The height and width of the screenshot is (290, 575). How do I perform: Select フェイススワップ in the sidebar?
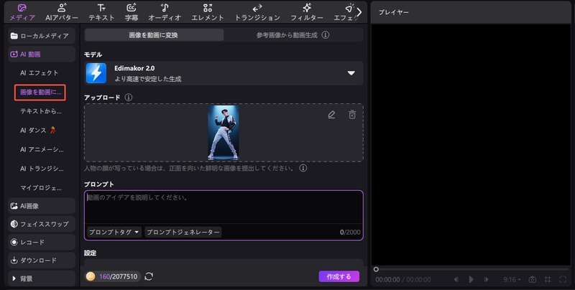click(x=42, y=224)
